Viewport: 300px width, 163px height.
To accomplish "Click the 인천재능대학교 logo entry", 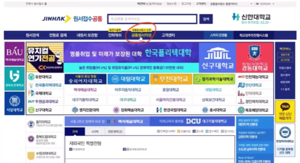I will click(253, 77).
